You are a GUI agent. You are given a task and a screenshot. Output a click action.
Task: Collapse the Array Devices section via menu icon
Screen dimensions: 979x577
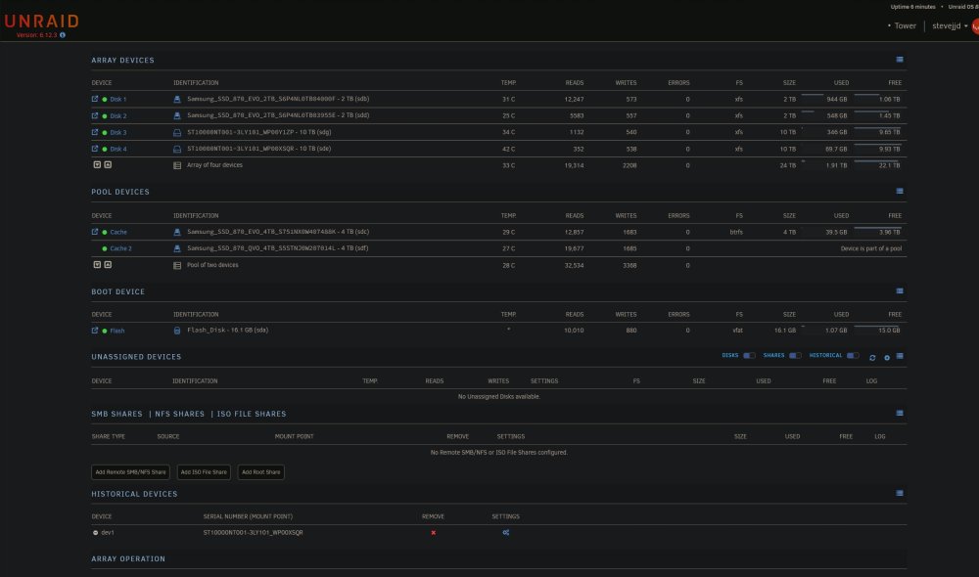point(900,60)
